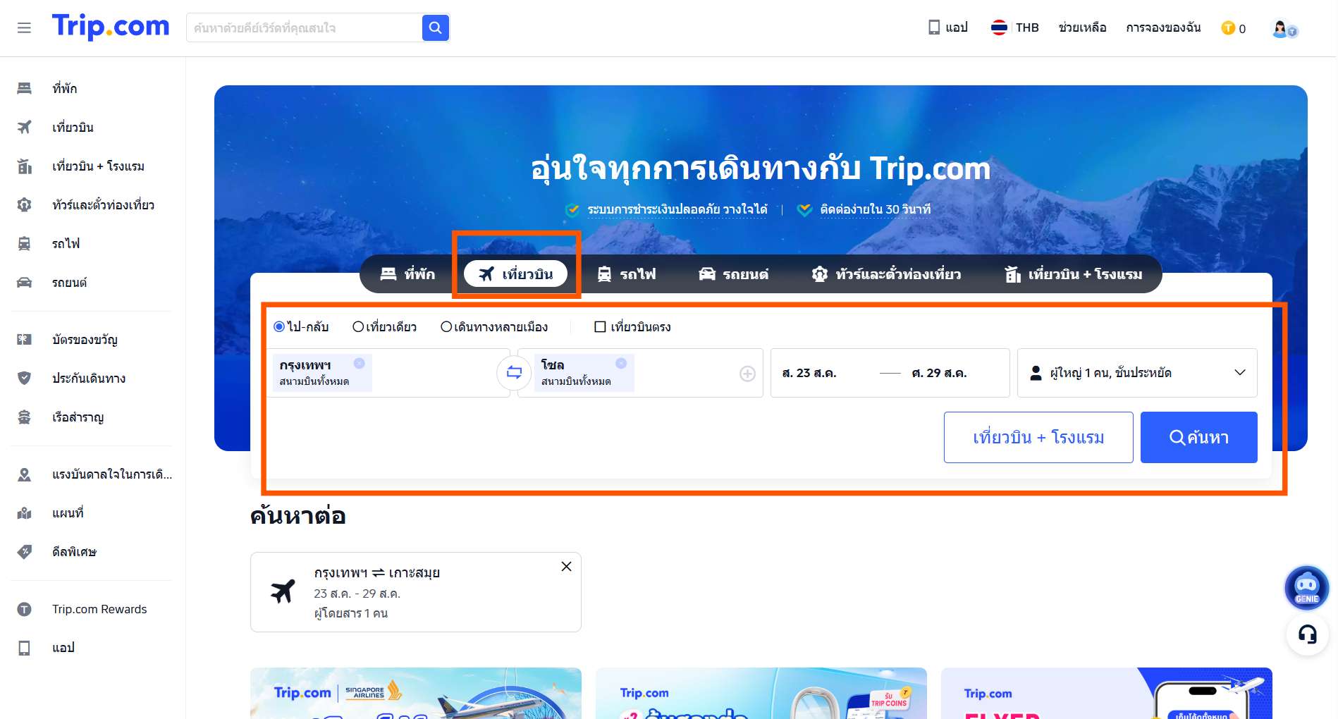
Task: Switch to the ที่พัก tab
Action: pyautogui.click(x=411, y=274)
